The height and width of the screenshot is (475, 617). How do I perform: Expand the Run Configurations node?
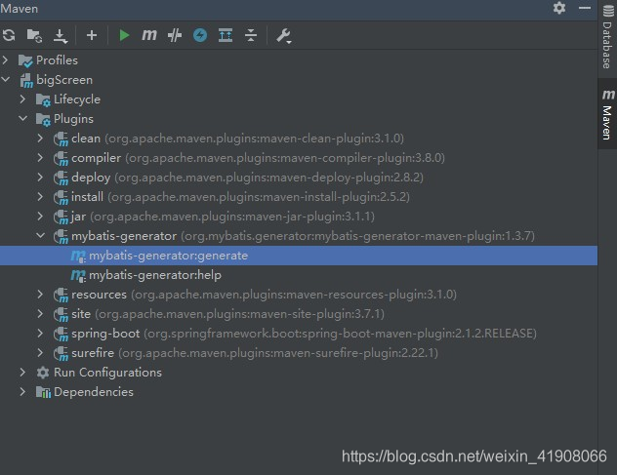click(22, 372)
